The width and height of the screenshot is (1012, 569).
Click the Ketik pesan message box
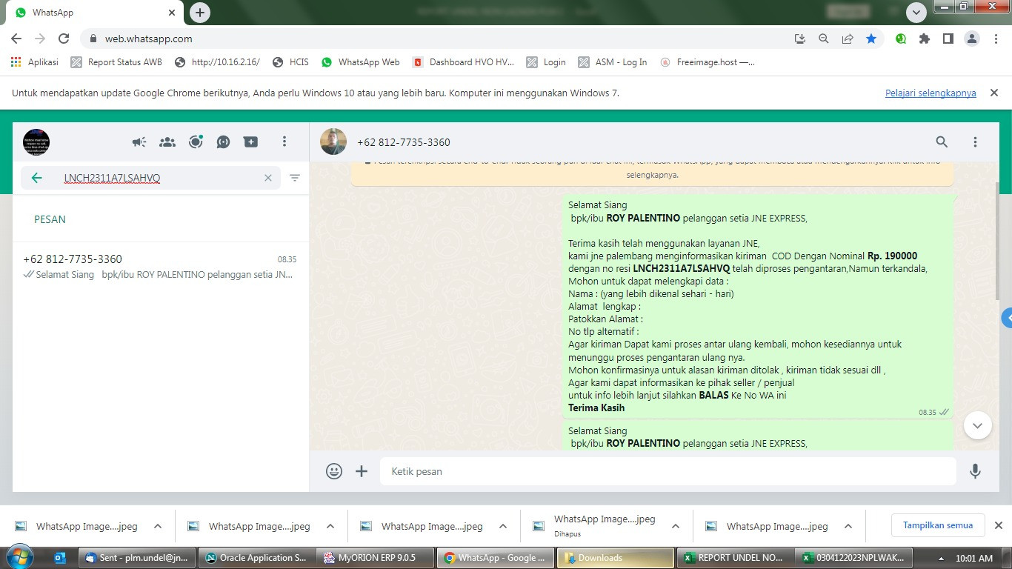668,471
